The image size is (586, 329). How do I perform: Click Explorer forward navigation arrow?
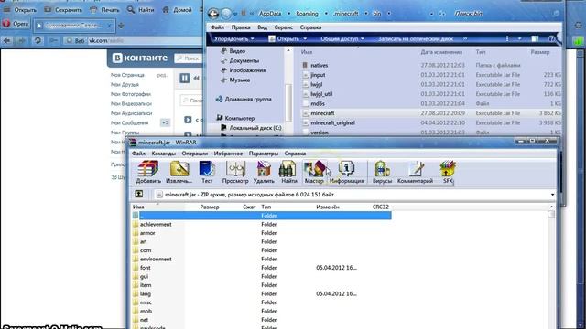coord(226,14)
